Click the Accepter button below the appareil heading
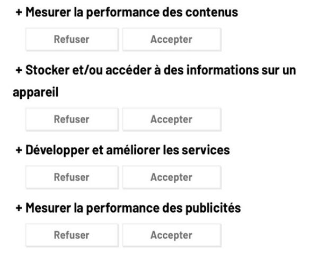 click(172, 119)
